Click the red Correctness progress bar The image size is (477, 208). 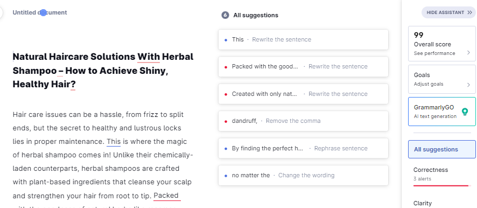[x=441, y=185]
